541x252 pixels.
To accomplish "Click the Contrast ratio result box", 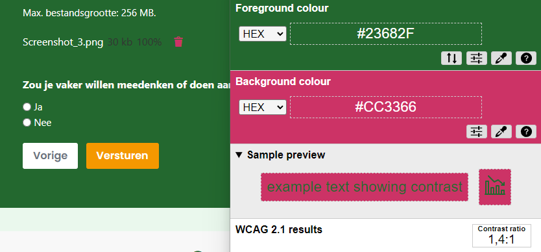I will pos(501,236).
